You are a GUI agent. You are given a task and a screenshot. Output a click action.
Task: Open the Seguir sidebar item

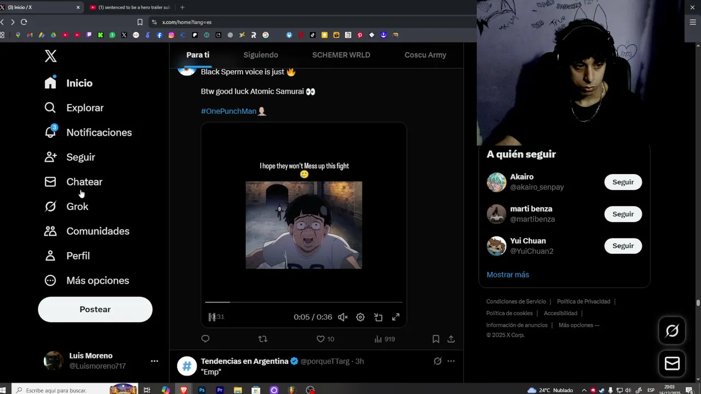coord(70,157)
